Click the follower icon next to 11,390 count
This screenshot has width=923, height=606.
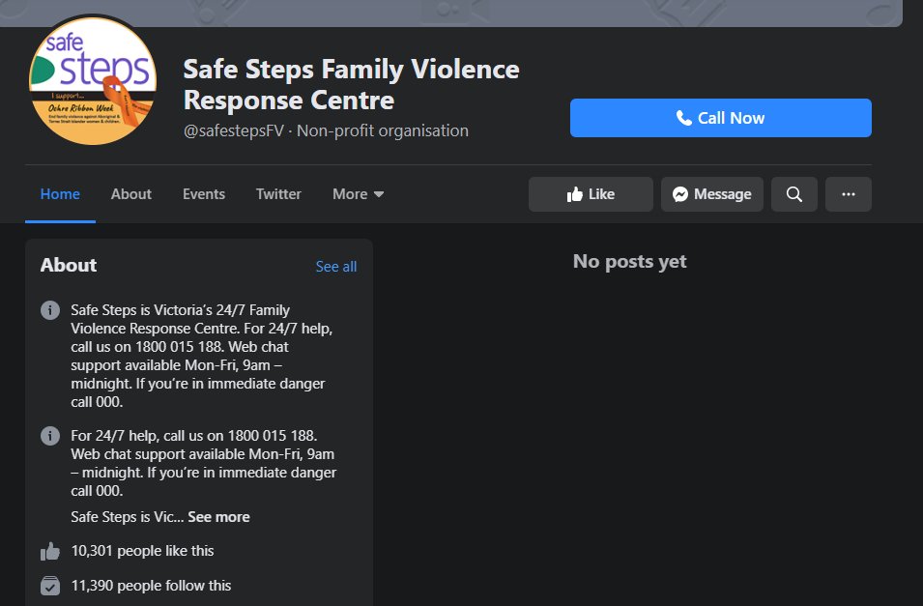click(x=49, y=585)
